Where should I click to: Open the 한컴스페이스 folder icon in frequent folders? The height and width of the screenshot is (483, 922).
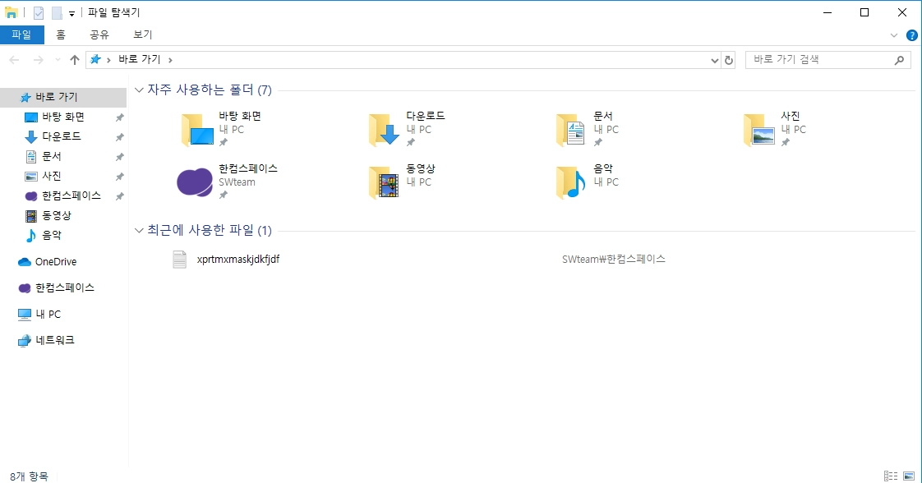coord(195,182)
